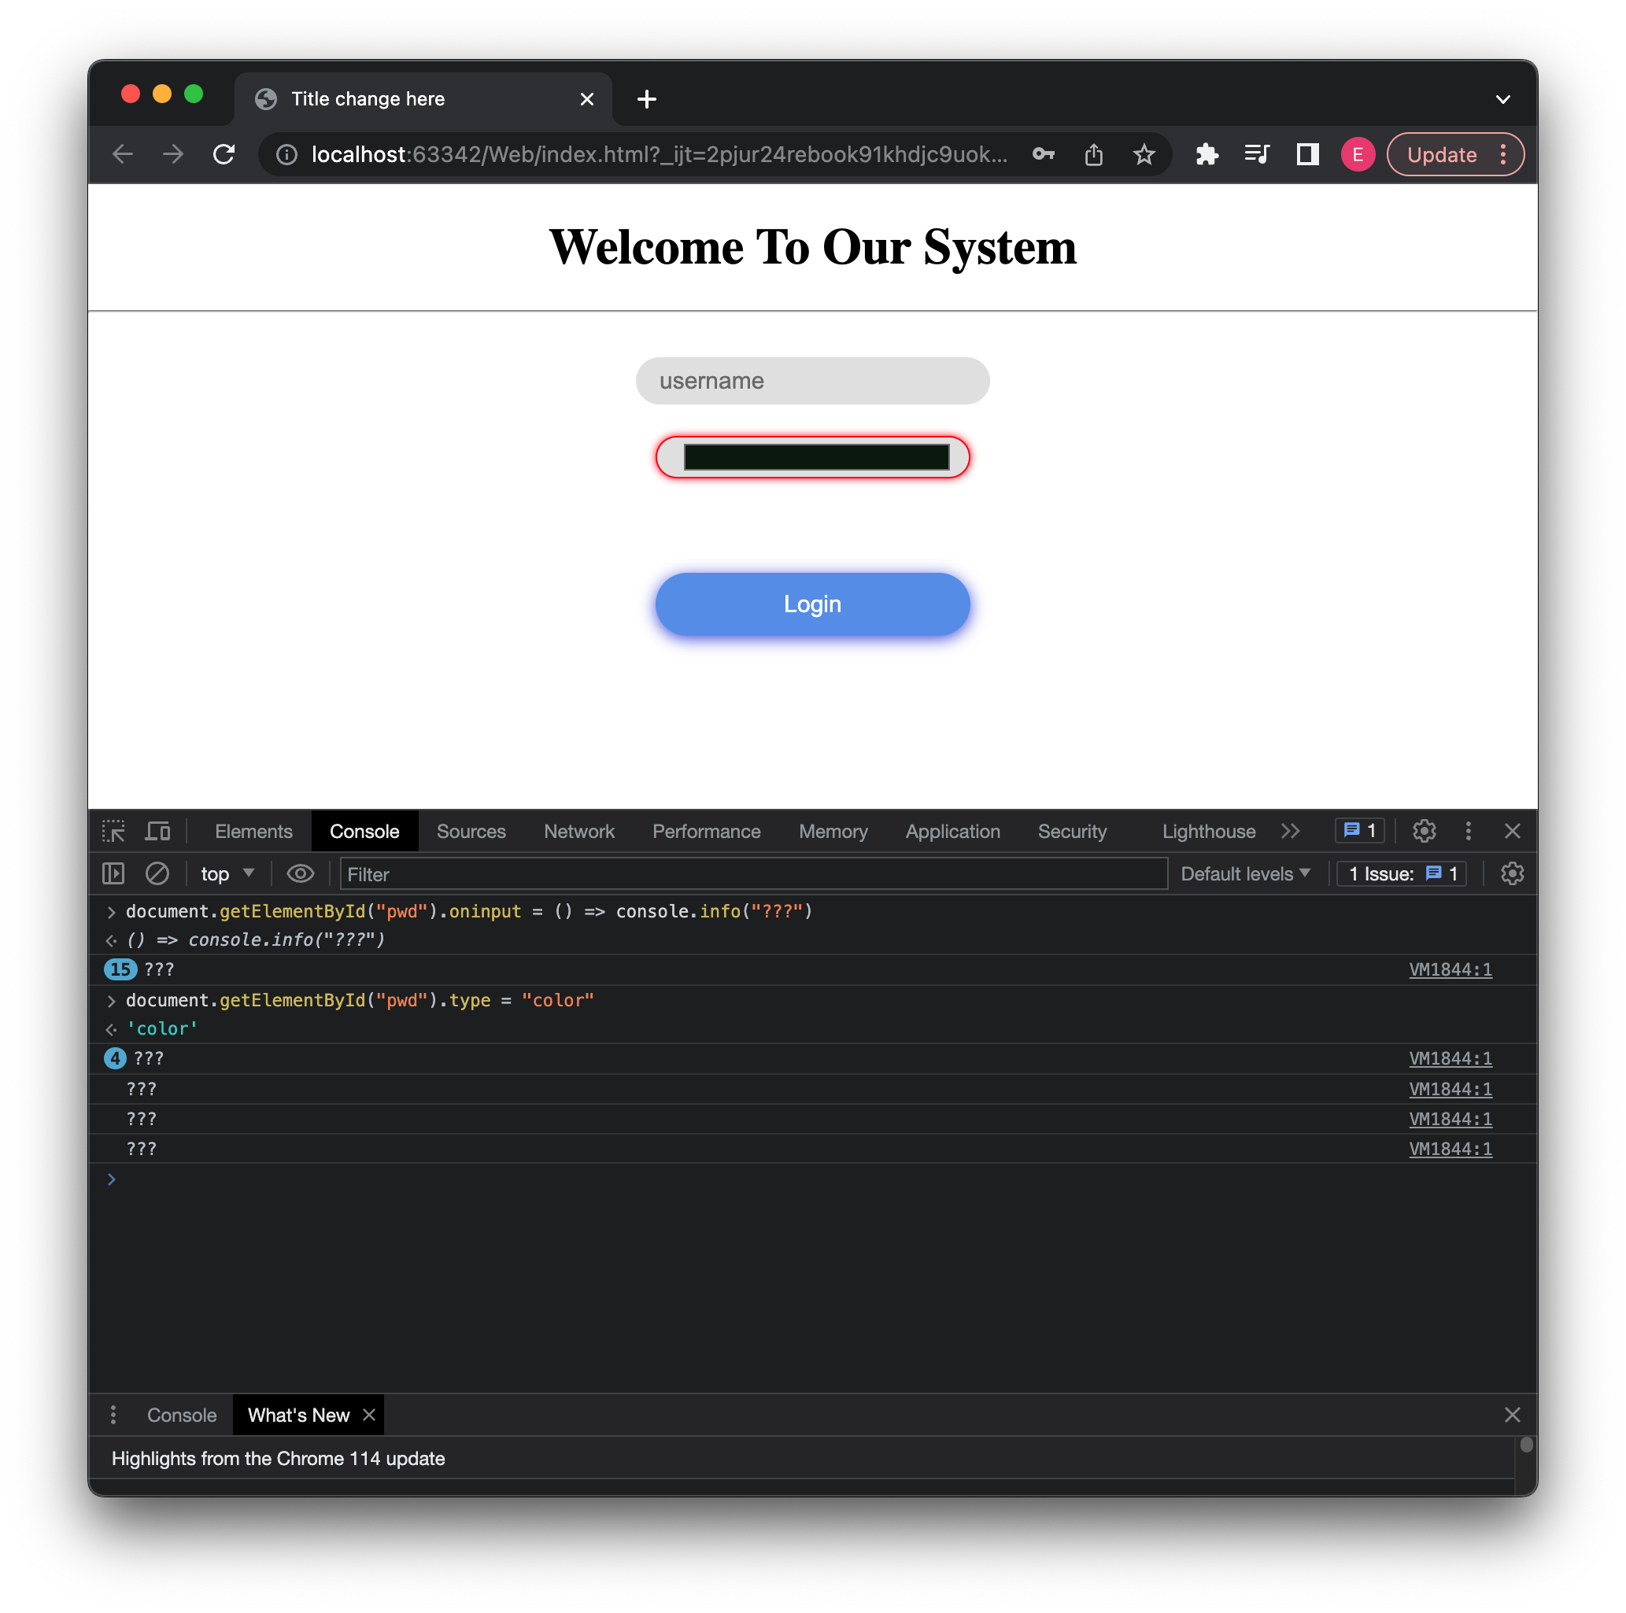This screenshot has height=1613, width=1626.
Task: Open console settings gear
Action: point(1513,873)
